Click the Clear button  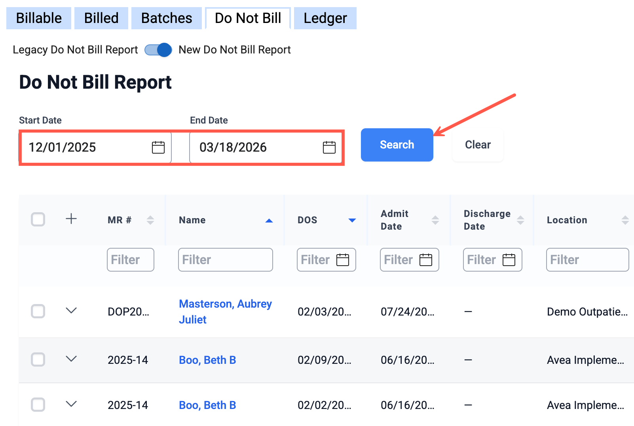point(478,145)
